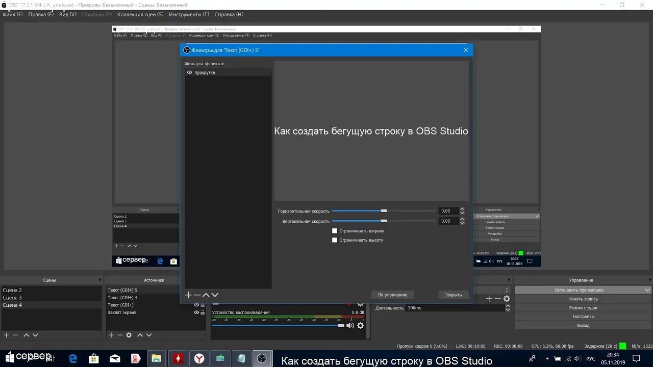Screen dimensions: 653x367
Task: Set Горизонтальная скорость slider
Action: coord(384,211)
